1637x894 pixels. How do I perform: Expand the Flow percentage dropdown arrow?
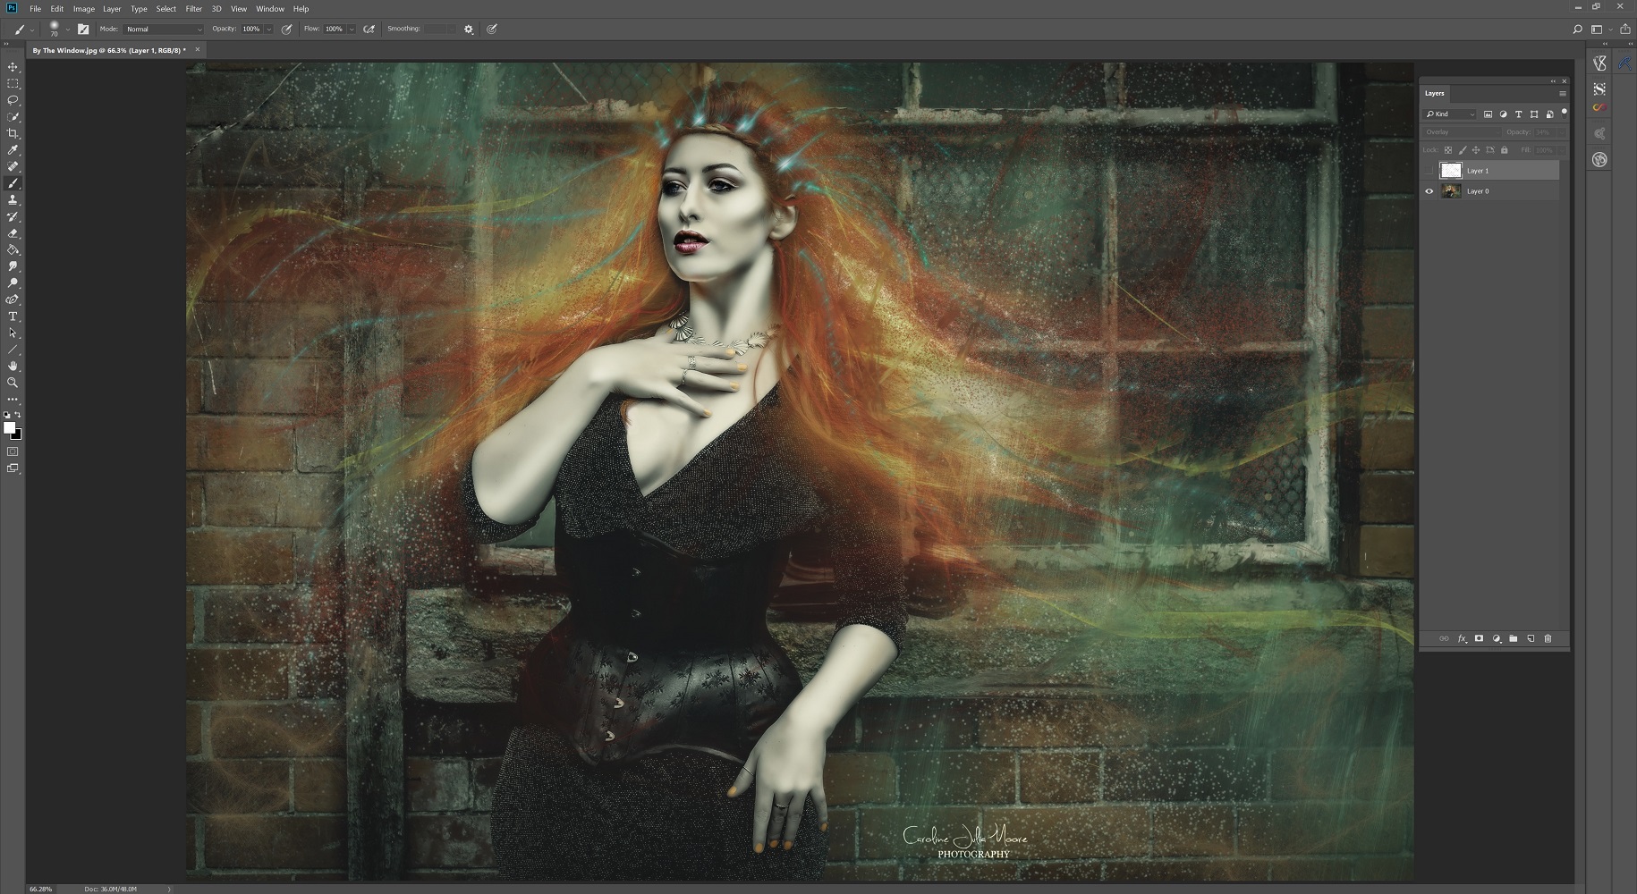[352, 30]
